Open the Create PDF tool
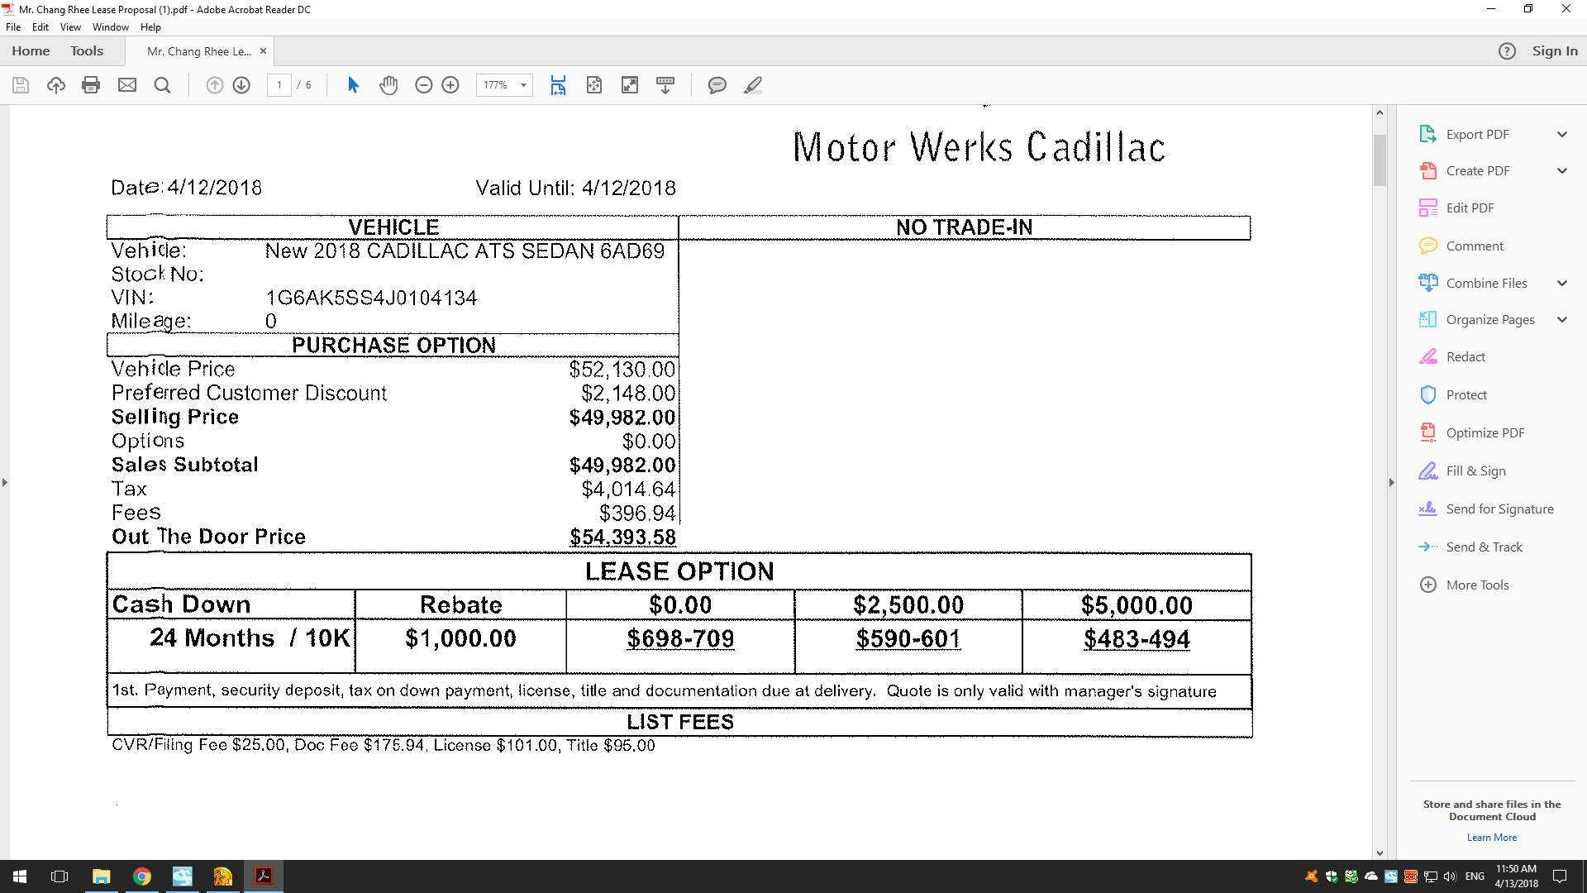The image size is (1587, 893). click(x=1477, y=170)
